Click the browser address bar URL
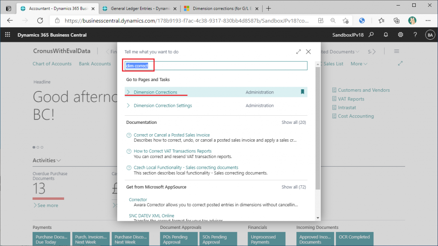Image resolution: width=438 pixels, height=246 pixels. click(186, 20)
